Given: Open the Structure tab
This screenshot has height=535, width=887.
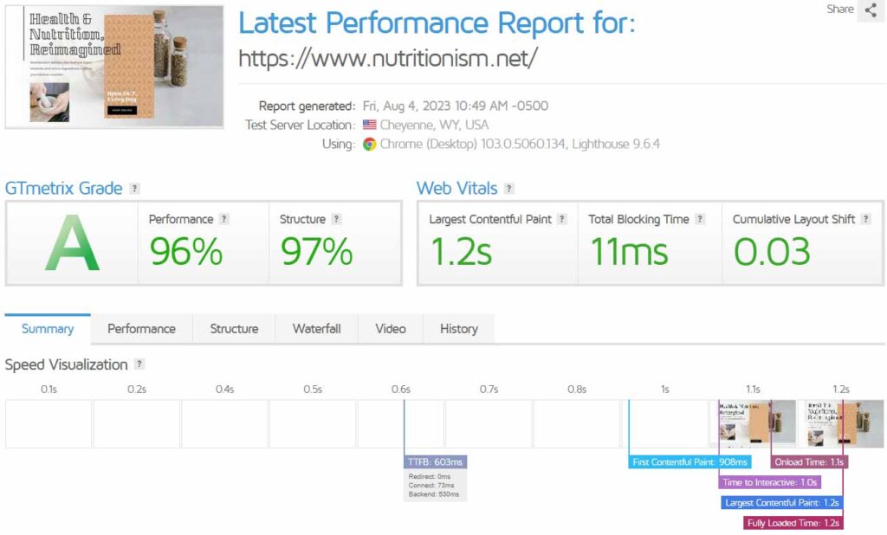Looking at the screenshot, I should tap(234, 329).
